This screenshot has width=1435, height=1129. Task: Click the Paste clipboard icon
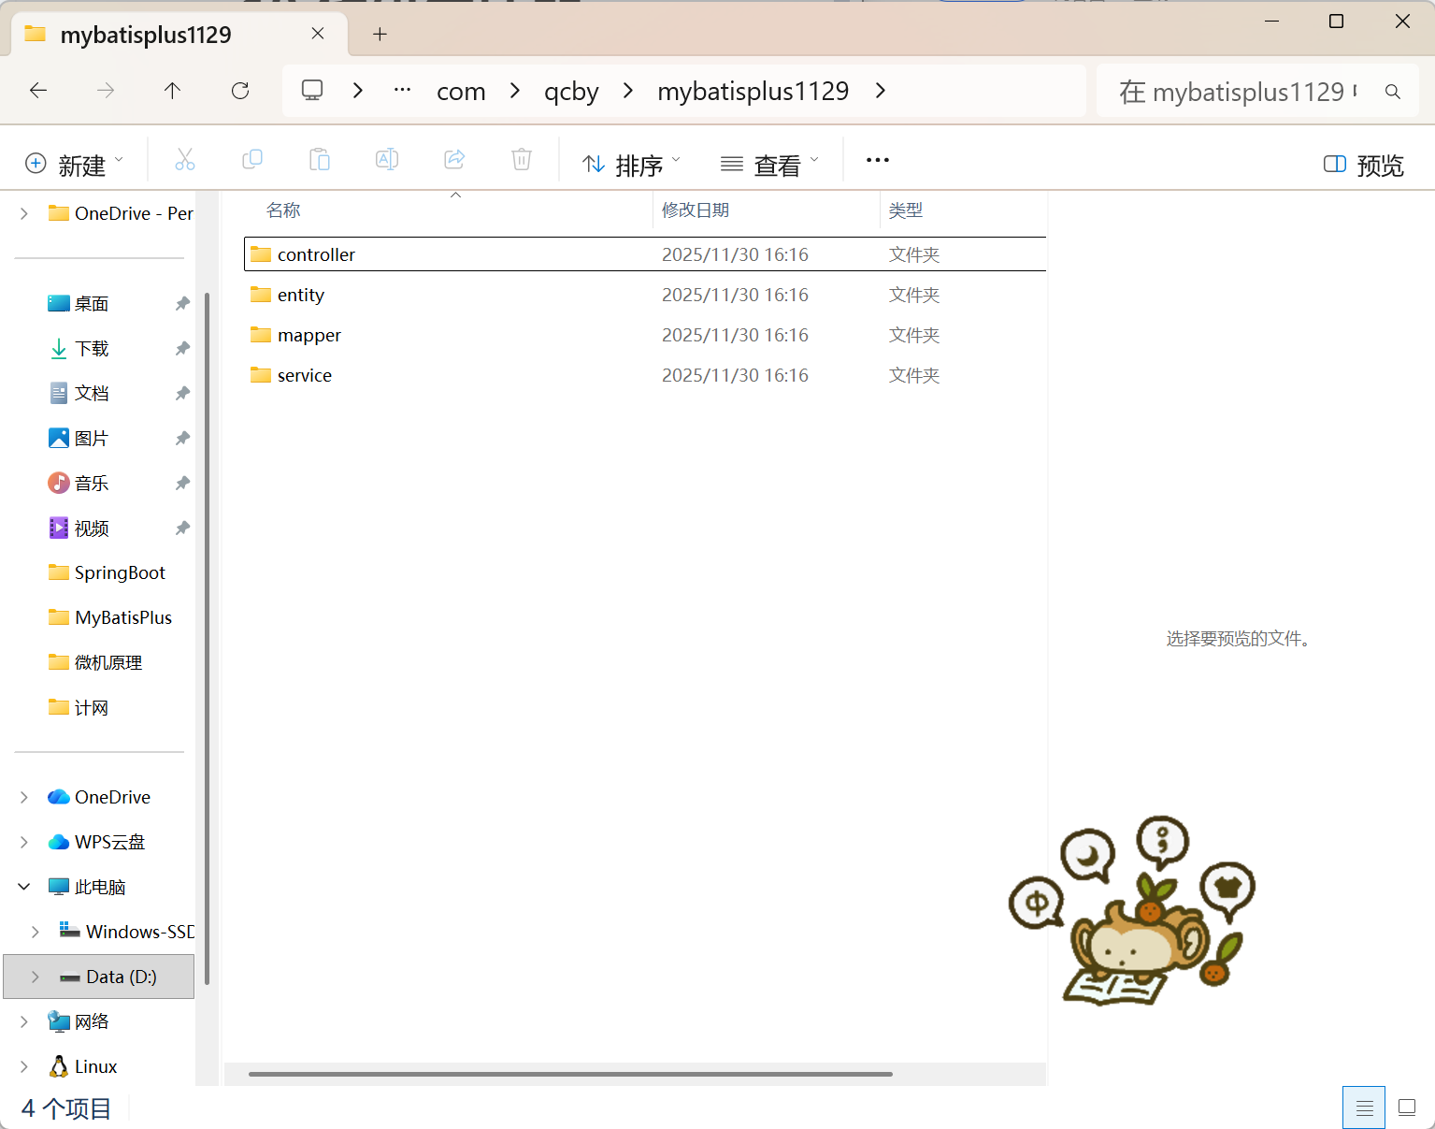(320, 160)
